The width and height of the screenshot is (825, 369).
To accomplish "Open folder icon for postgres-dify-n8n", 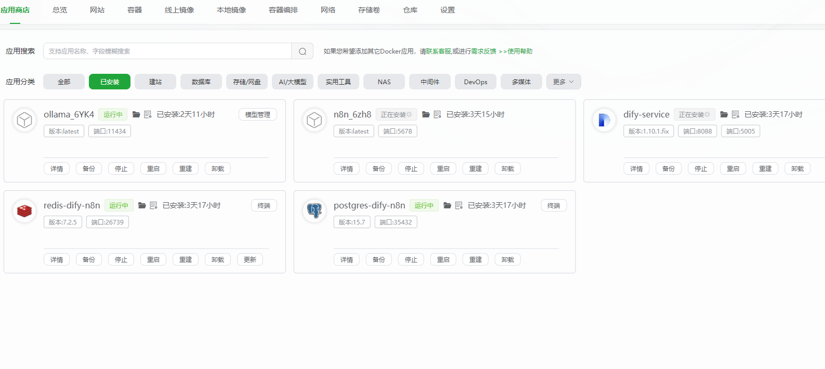I will pos(447,205).
